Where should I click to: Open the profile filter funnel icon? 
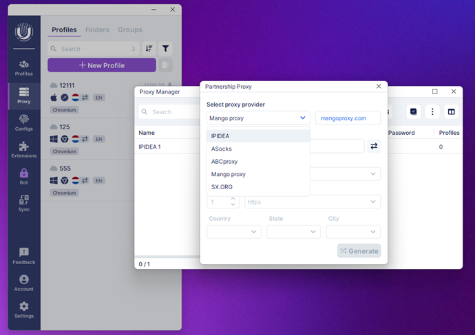[x=165, y=48]
